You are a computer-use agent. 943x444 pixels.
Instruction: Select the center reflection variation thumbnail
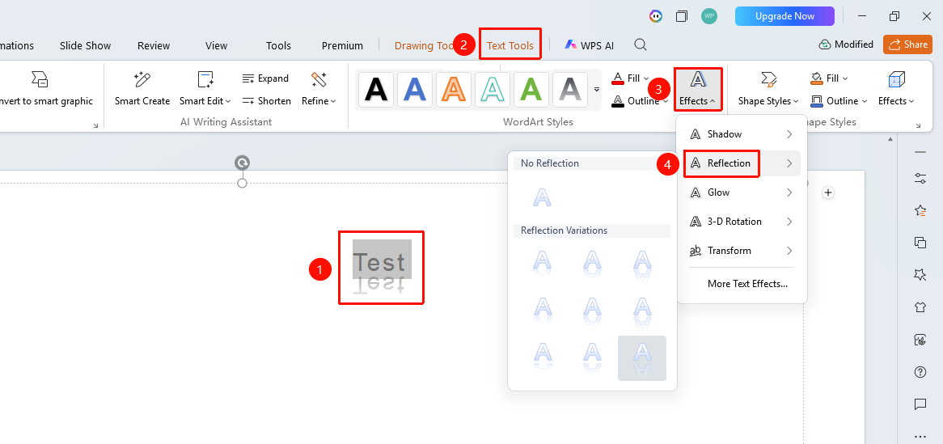click(x=592, y=311)
